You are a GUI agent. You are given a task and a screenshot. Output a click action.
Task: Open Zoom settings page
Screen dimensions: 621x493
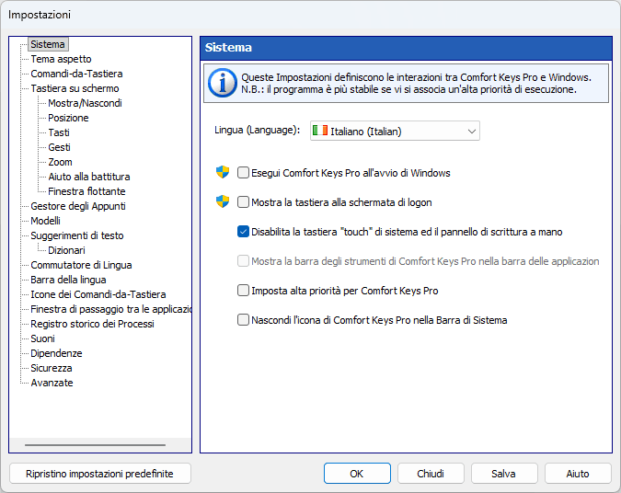[60, 162]
